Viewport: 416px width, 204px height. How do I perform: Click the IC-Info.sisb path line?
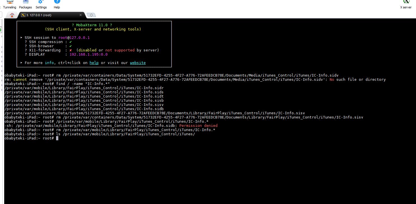coord(84,101)
